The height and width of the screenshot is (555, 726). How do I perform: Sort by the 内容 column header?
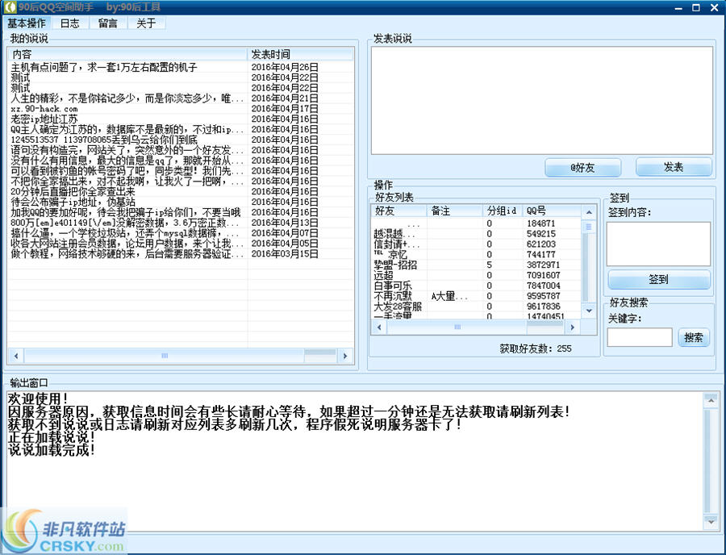tap(127, 54)
